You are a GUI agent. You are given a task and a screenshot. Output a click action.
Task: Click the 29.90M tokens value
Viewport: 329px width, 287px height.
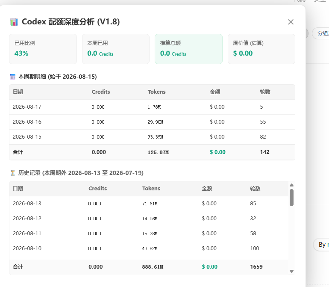pyautogui.click(x=156, y=122)
